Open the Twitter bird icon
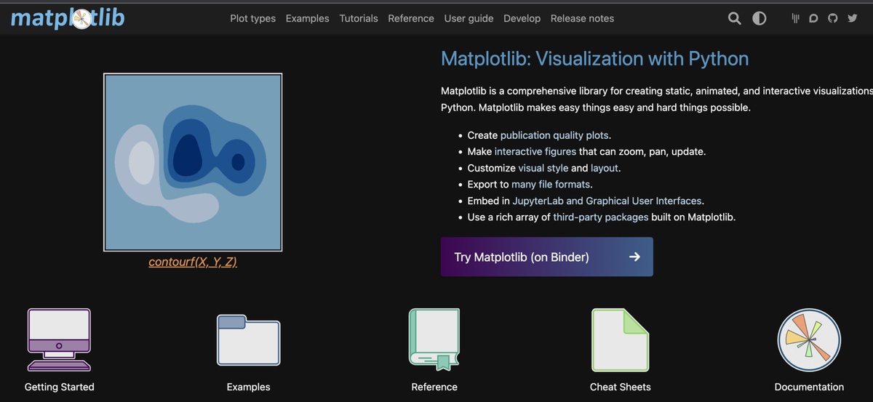This screenshot has height=402, width=873. (852, 18)
